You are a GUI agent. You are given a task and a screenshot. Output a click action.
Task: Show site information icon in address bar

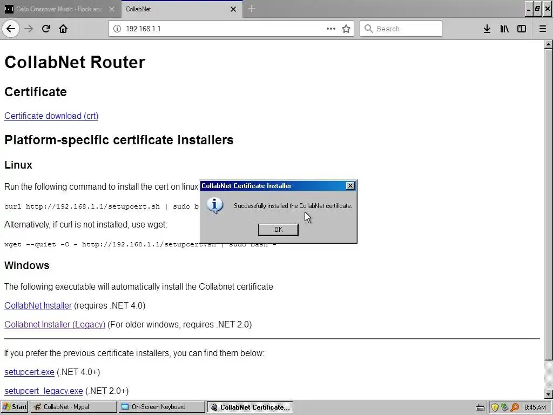click(117, 29)
